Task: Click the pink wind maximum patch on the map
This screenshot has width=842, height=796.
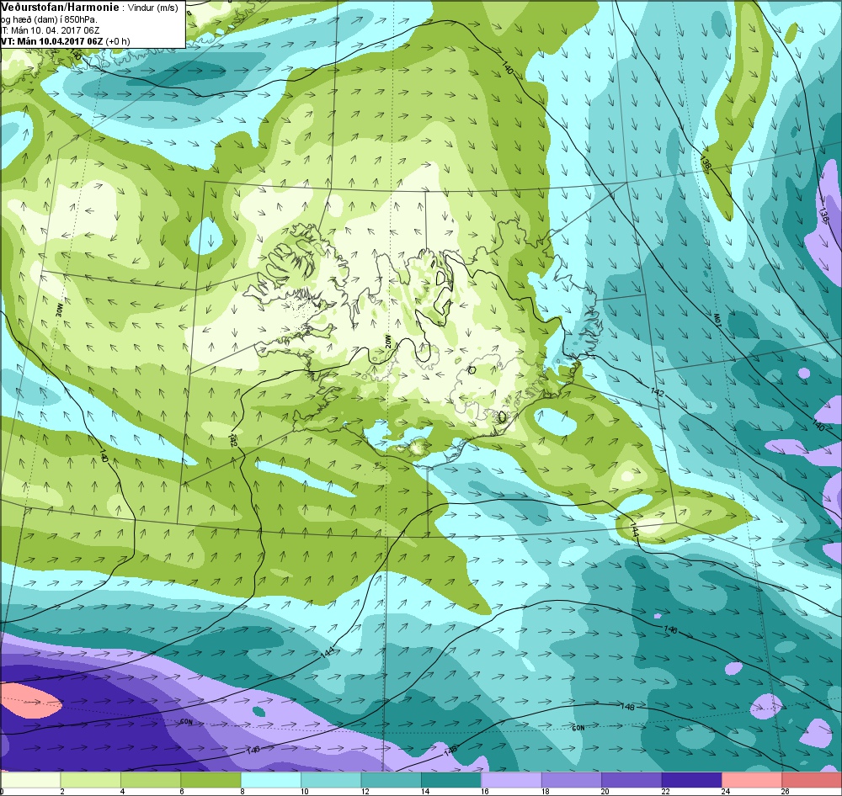Action: 30,702
